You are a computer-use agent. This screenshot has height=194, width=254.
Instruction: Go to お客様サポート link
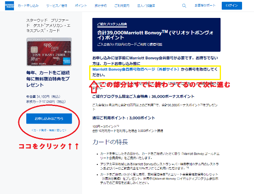205,6
